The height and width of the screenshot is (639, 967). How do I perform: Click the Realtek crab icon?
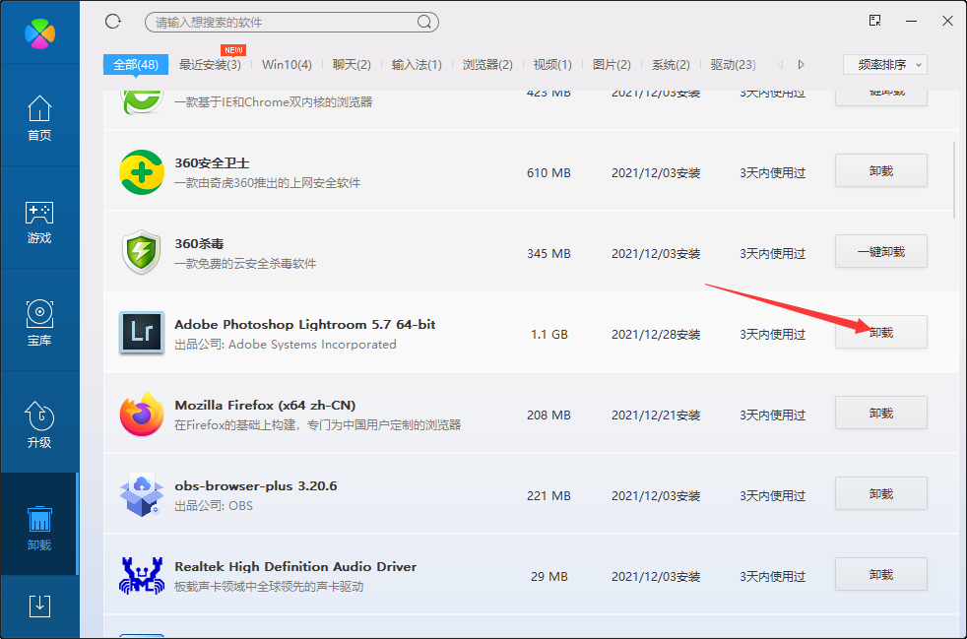141,575
